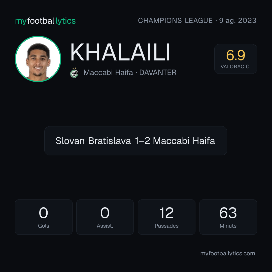
Task: Click the green 'lytics' part of logo
Action: [65, 21]
